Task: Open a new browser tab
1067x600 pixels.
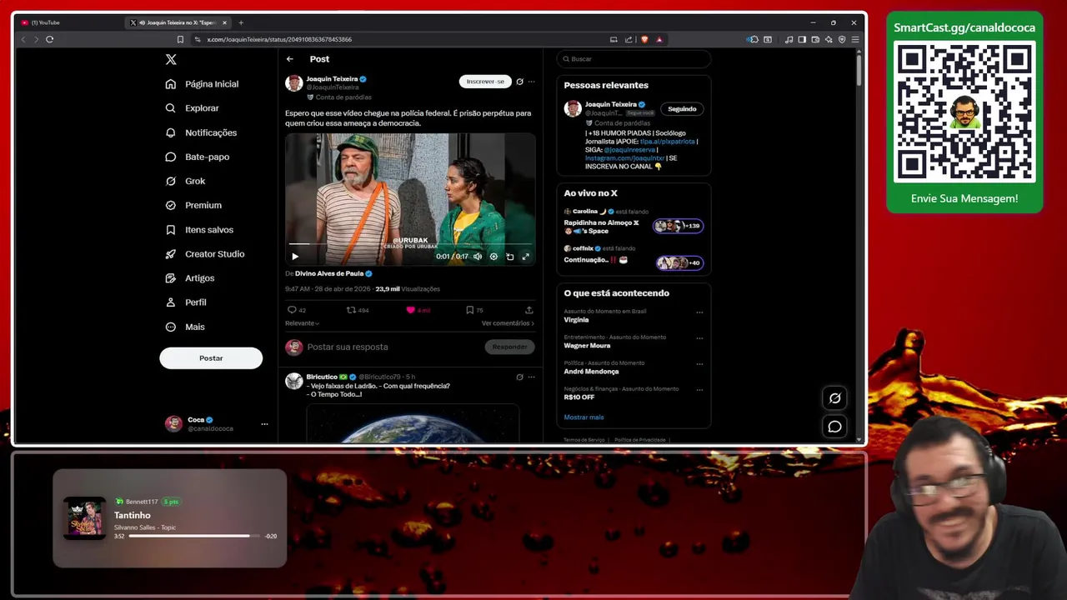Action: click(241, 22)
